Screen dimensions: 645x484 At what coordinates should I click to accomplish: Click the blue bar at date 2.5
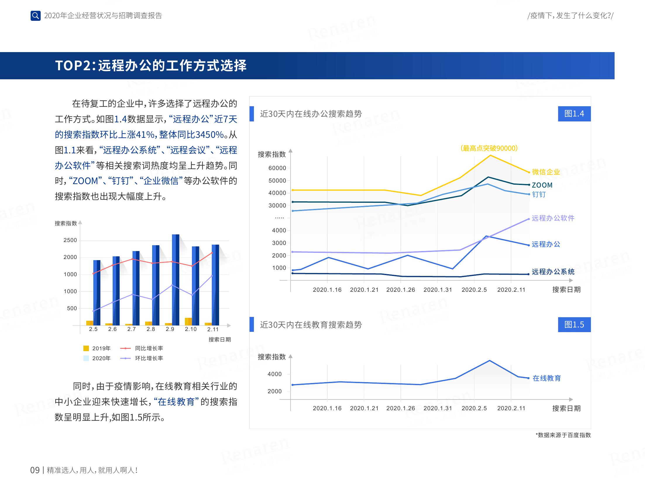click(x=97, y=293)
